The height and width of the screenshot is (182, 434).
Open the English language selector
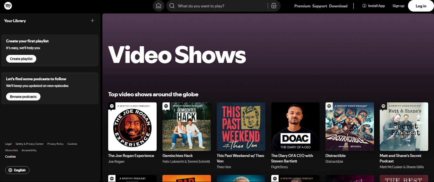(17, 170)
